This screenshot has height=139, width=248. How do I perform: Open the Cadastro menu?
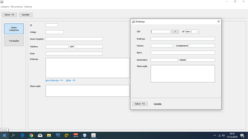5,6
